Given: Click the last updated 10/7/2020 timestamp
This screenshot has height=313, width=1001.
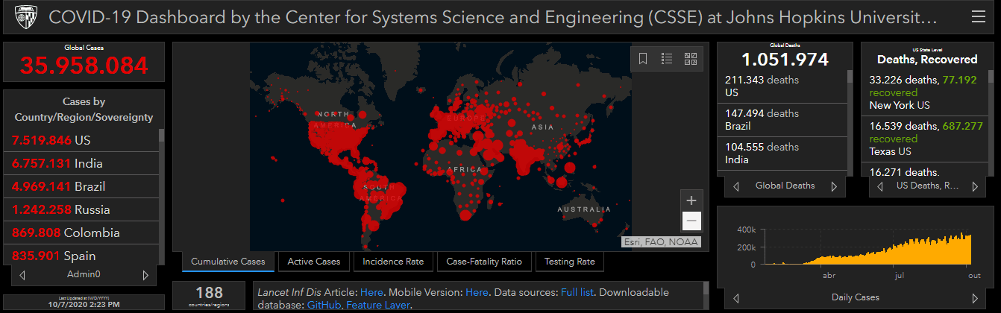Looking at the screenshot, I should click(x=84, y=305).
